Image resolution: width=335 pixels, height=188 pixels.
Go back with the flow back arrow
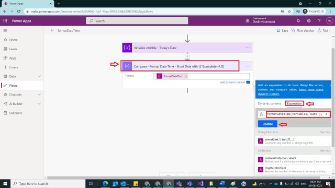click(52, 30)
